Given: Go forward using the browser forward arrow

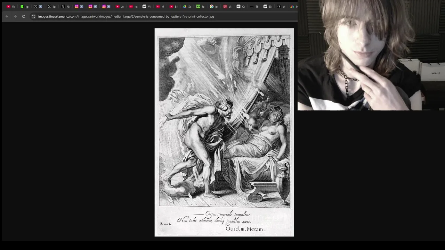Looking at the screenshot, I should (15, 16).
